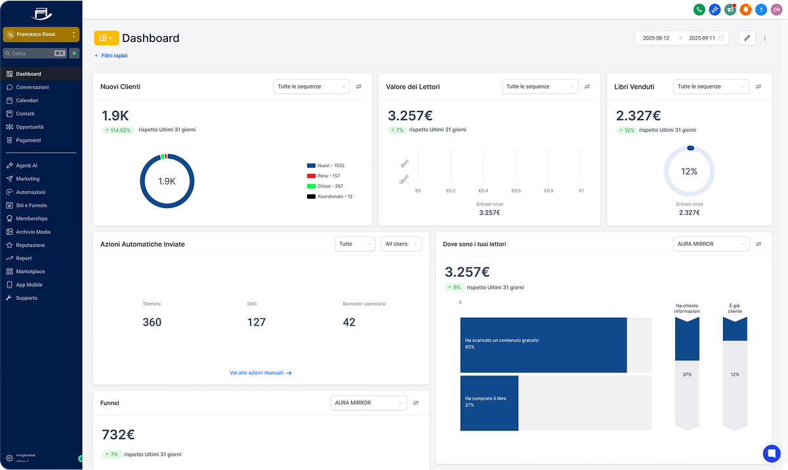Click the green phone dialer icon
Image resolution: width=788 pixels, height=470 pixels.
click(x=699, y=9)
